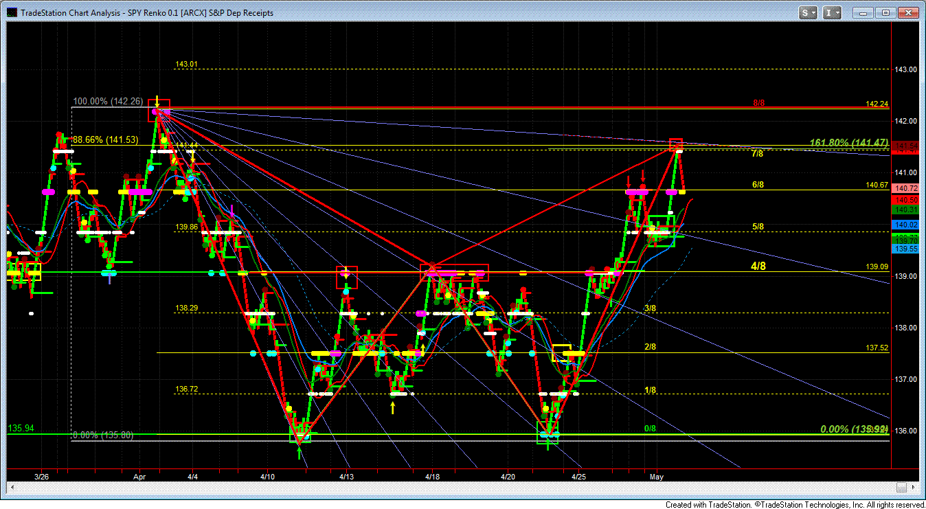Click the '143.01' dotted line label
The image size is (926, 509).
(186, 65)
